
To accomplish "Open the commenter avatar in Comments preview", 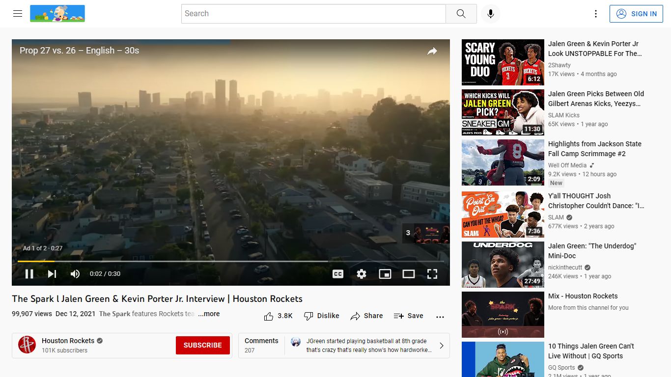I will 296,342.
